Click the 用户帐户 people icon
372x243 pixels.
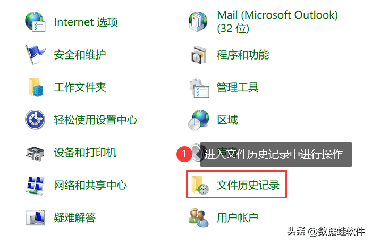199,217
